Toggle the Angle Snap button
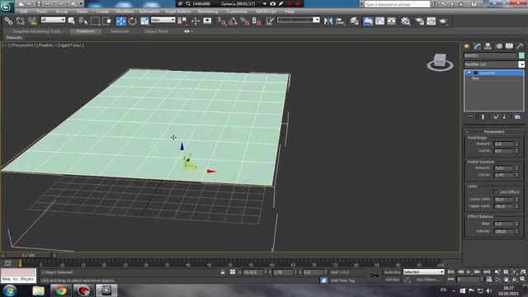The image size is (528, 297). [233, 21]
